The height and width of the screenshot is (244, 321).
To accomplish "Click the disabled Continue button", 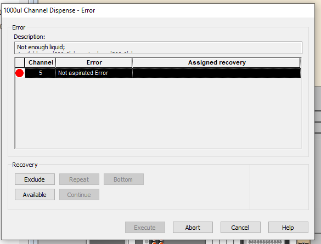I will pos(79,195).
